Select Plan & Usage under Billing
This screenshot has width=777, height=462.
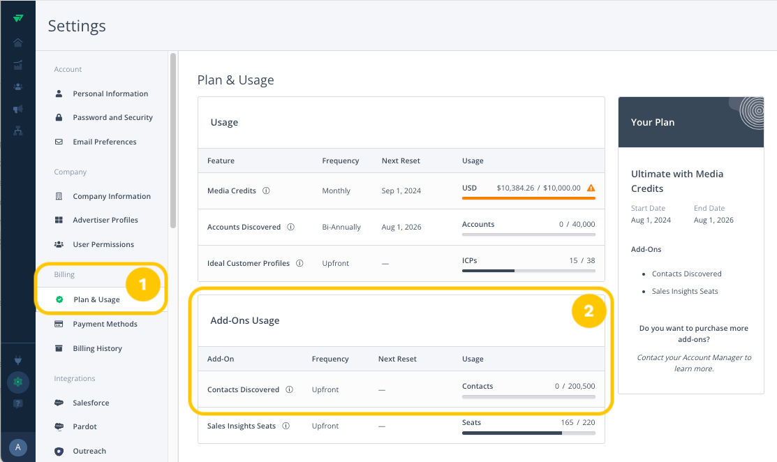(x=96, y=299)
